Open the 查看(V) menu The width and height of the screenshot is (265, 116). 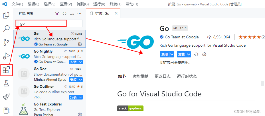tap(66, 4)
